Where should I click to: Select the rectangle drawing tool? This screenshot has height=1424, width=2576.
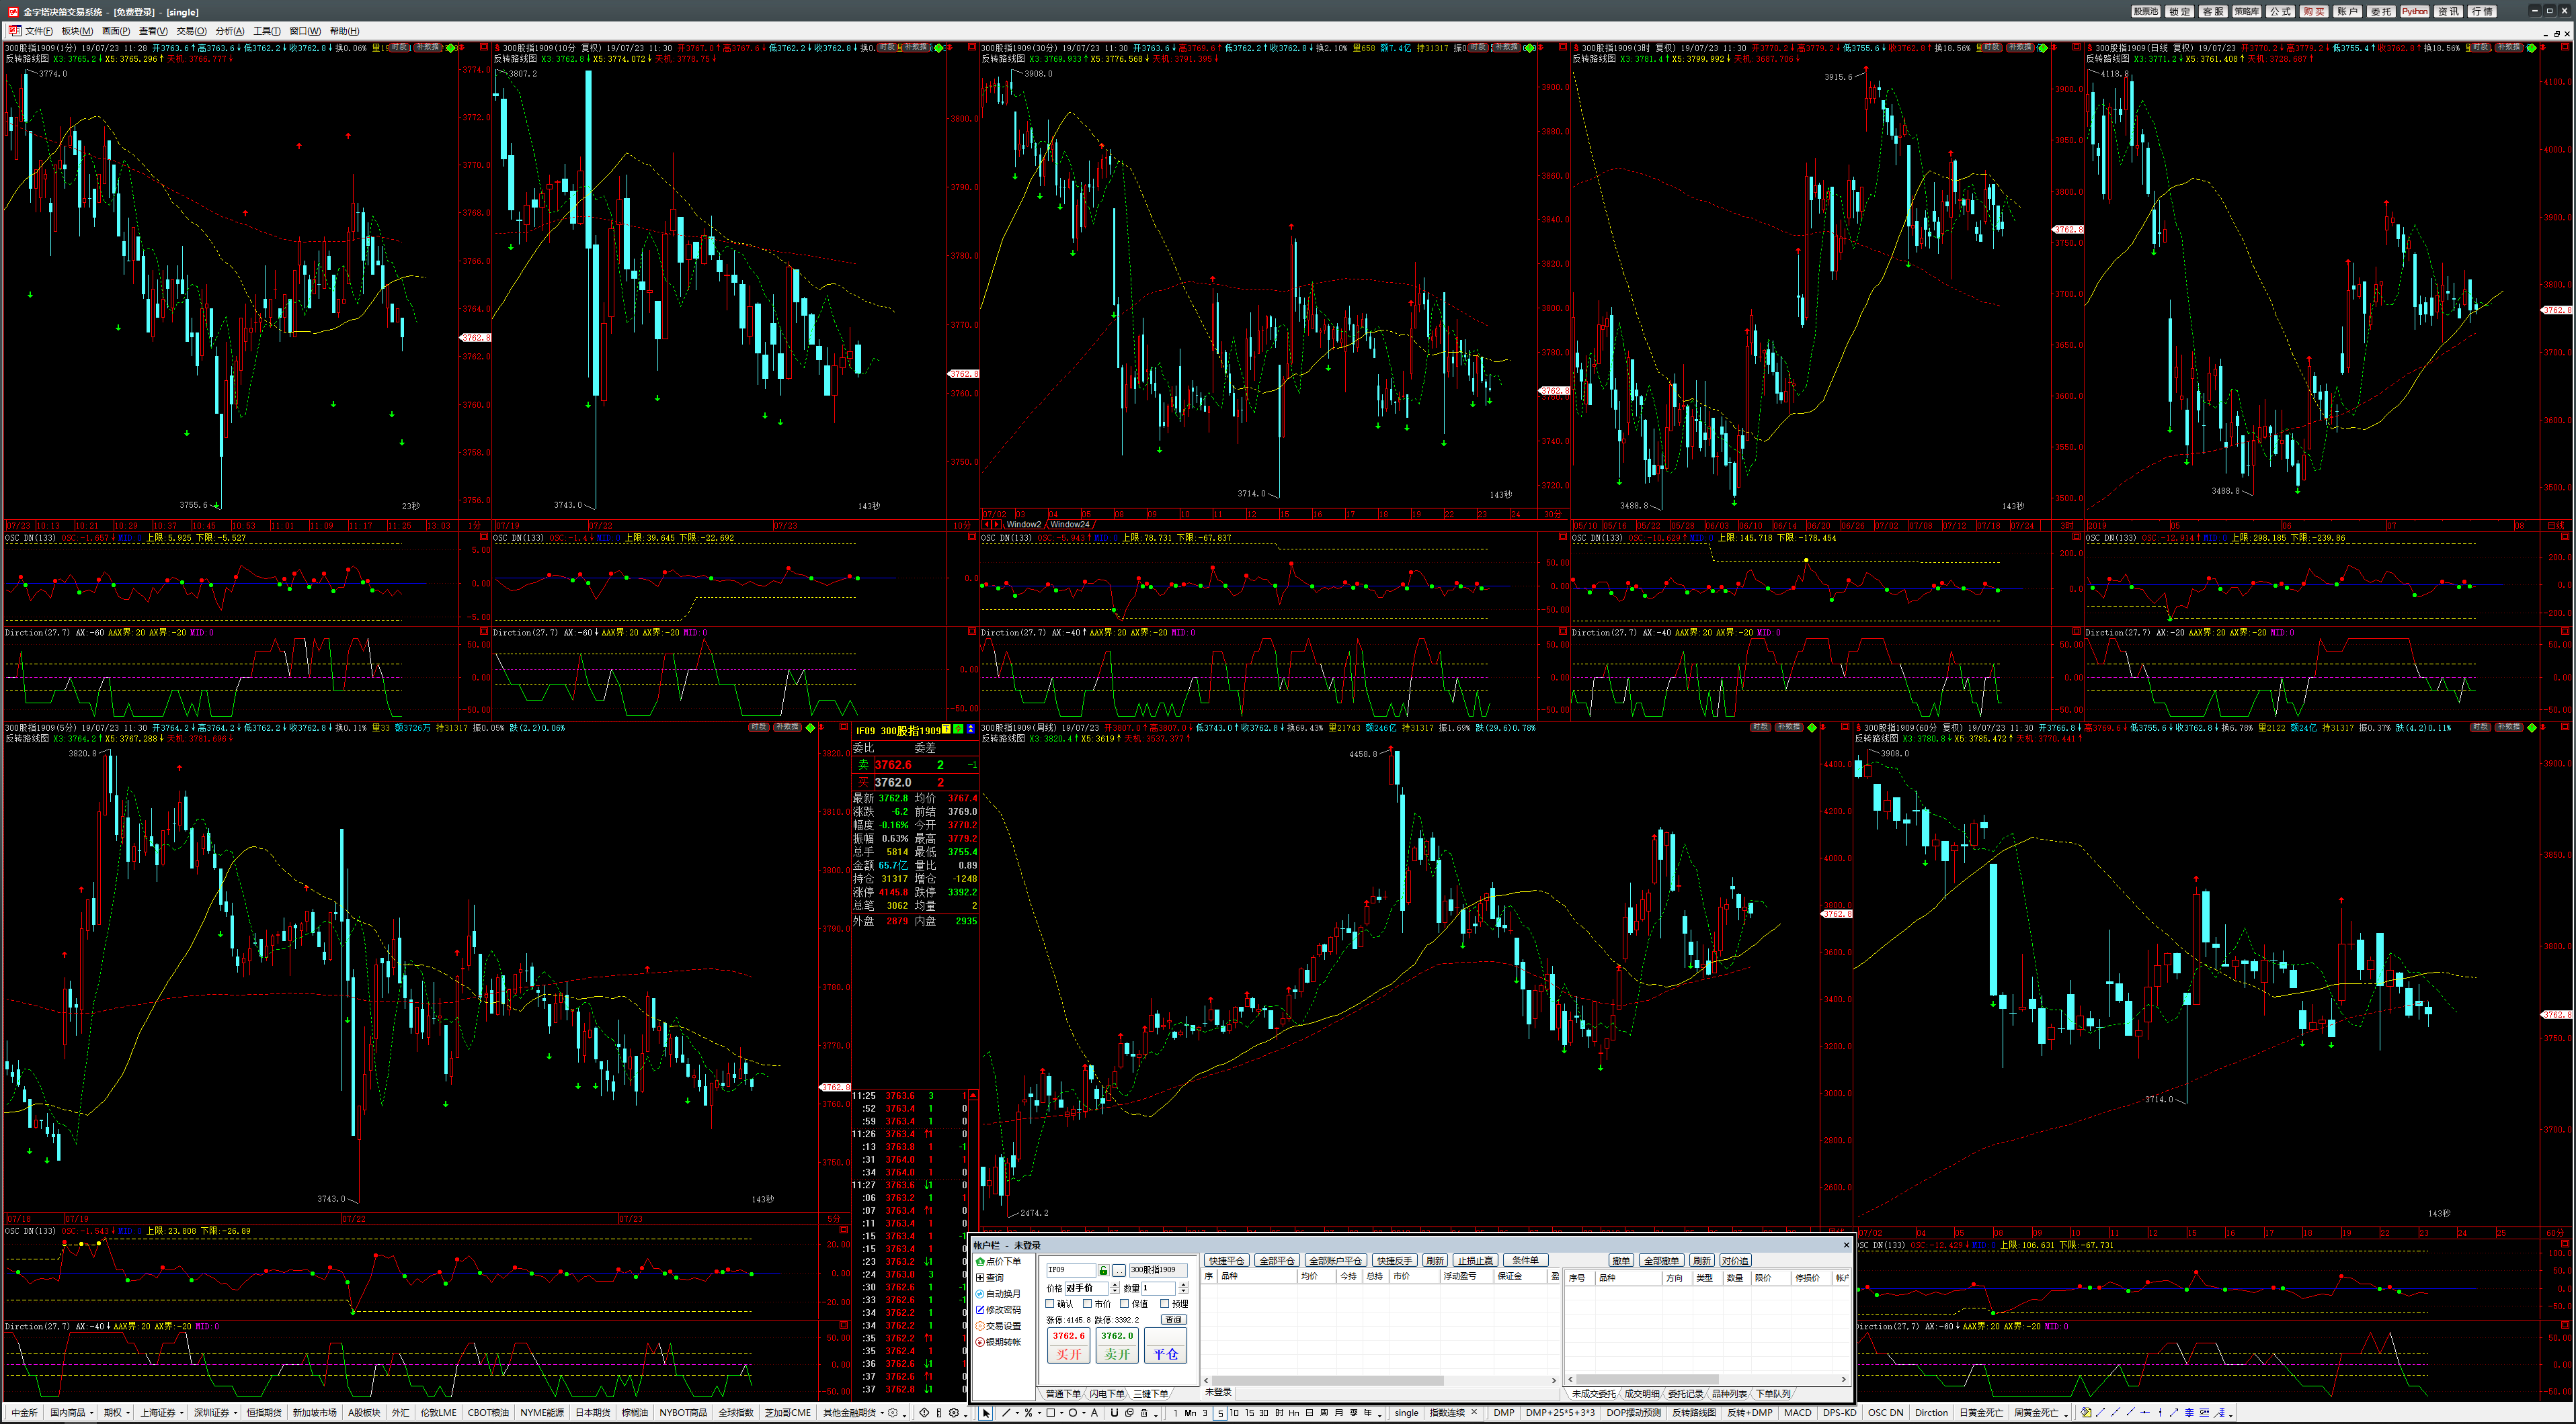click(x=1051, y=1413)
